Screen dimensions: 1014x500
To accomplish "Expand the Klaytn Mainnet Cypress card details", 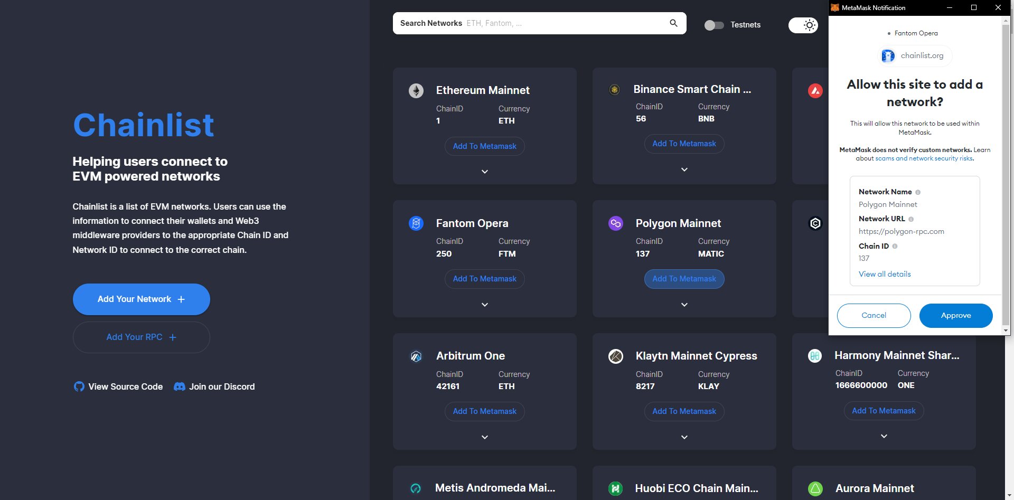I will 684,437.
